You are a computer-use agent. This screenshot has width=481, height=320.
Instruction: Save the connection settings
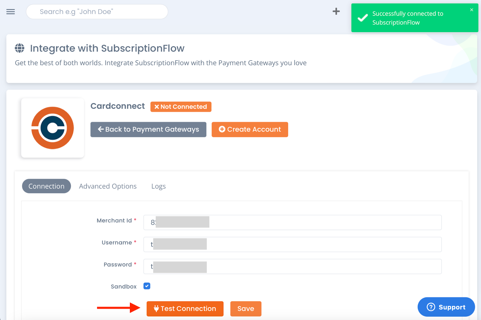[x=246, y=309]
